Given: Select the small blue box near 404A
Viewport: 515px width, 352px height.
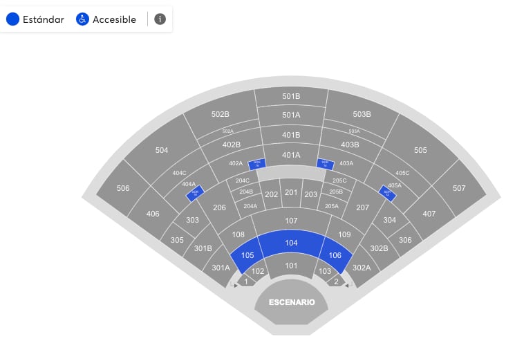Looking at the screenshot, I should pos(195,194).
